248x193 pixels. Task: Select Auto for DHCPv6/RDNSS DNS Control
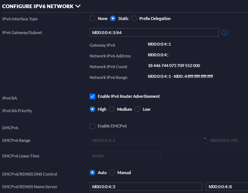click(92, 173)
